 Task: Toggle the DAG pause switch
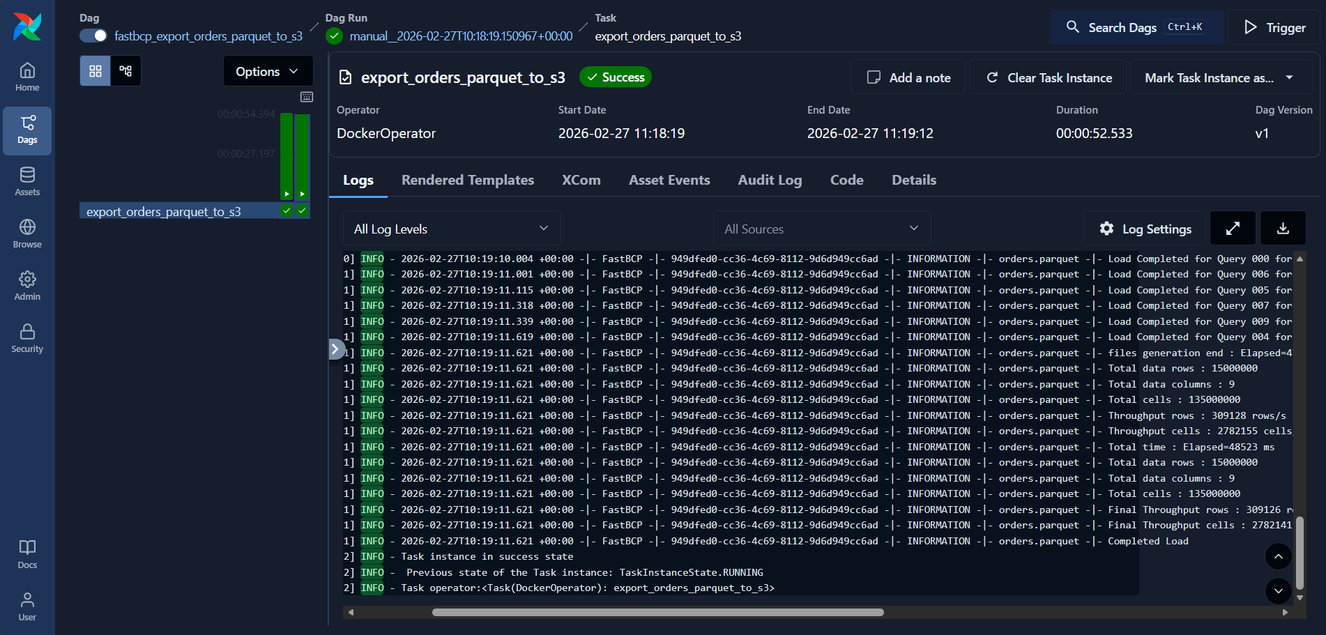tap(93, 35)
